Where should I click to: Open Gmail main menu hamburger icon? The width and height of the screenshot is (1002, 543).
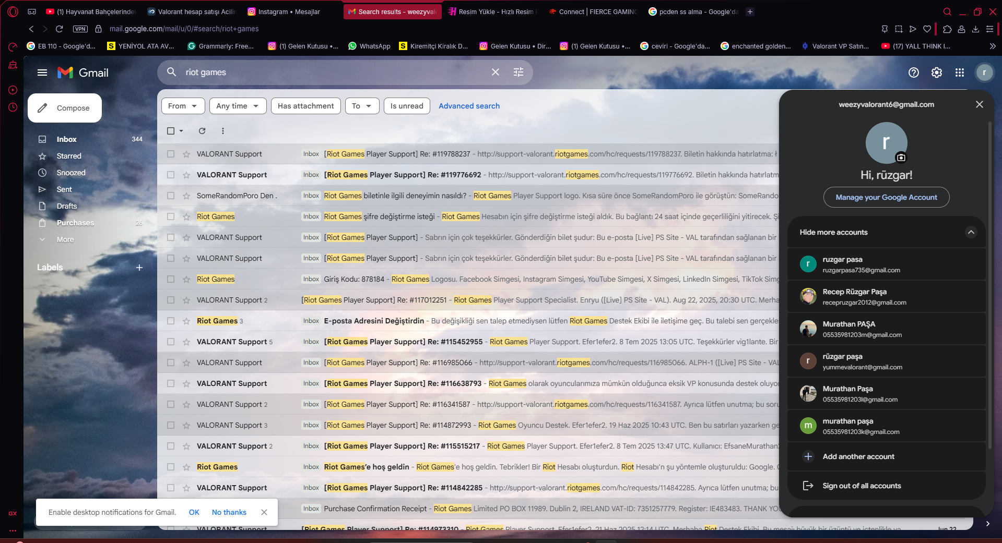tap(42, 73)
